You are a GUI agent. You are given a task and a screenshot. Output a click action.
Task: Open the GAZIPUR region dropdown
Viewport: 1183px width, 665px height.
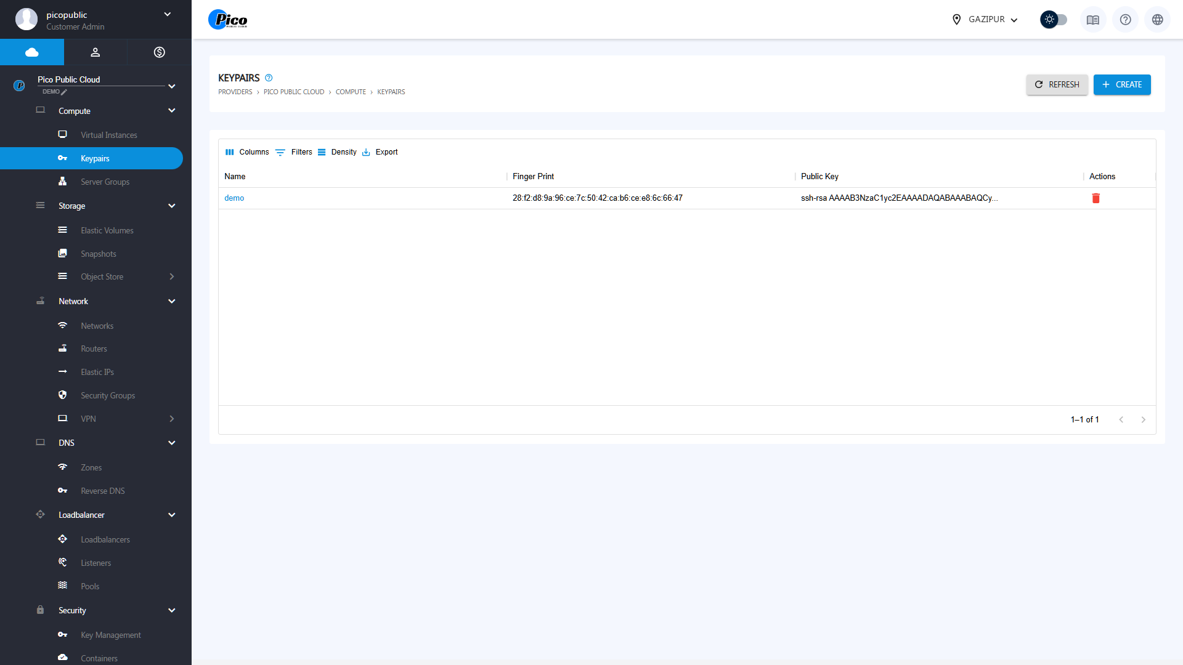(x=985, y=20)
